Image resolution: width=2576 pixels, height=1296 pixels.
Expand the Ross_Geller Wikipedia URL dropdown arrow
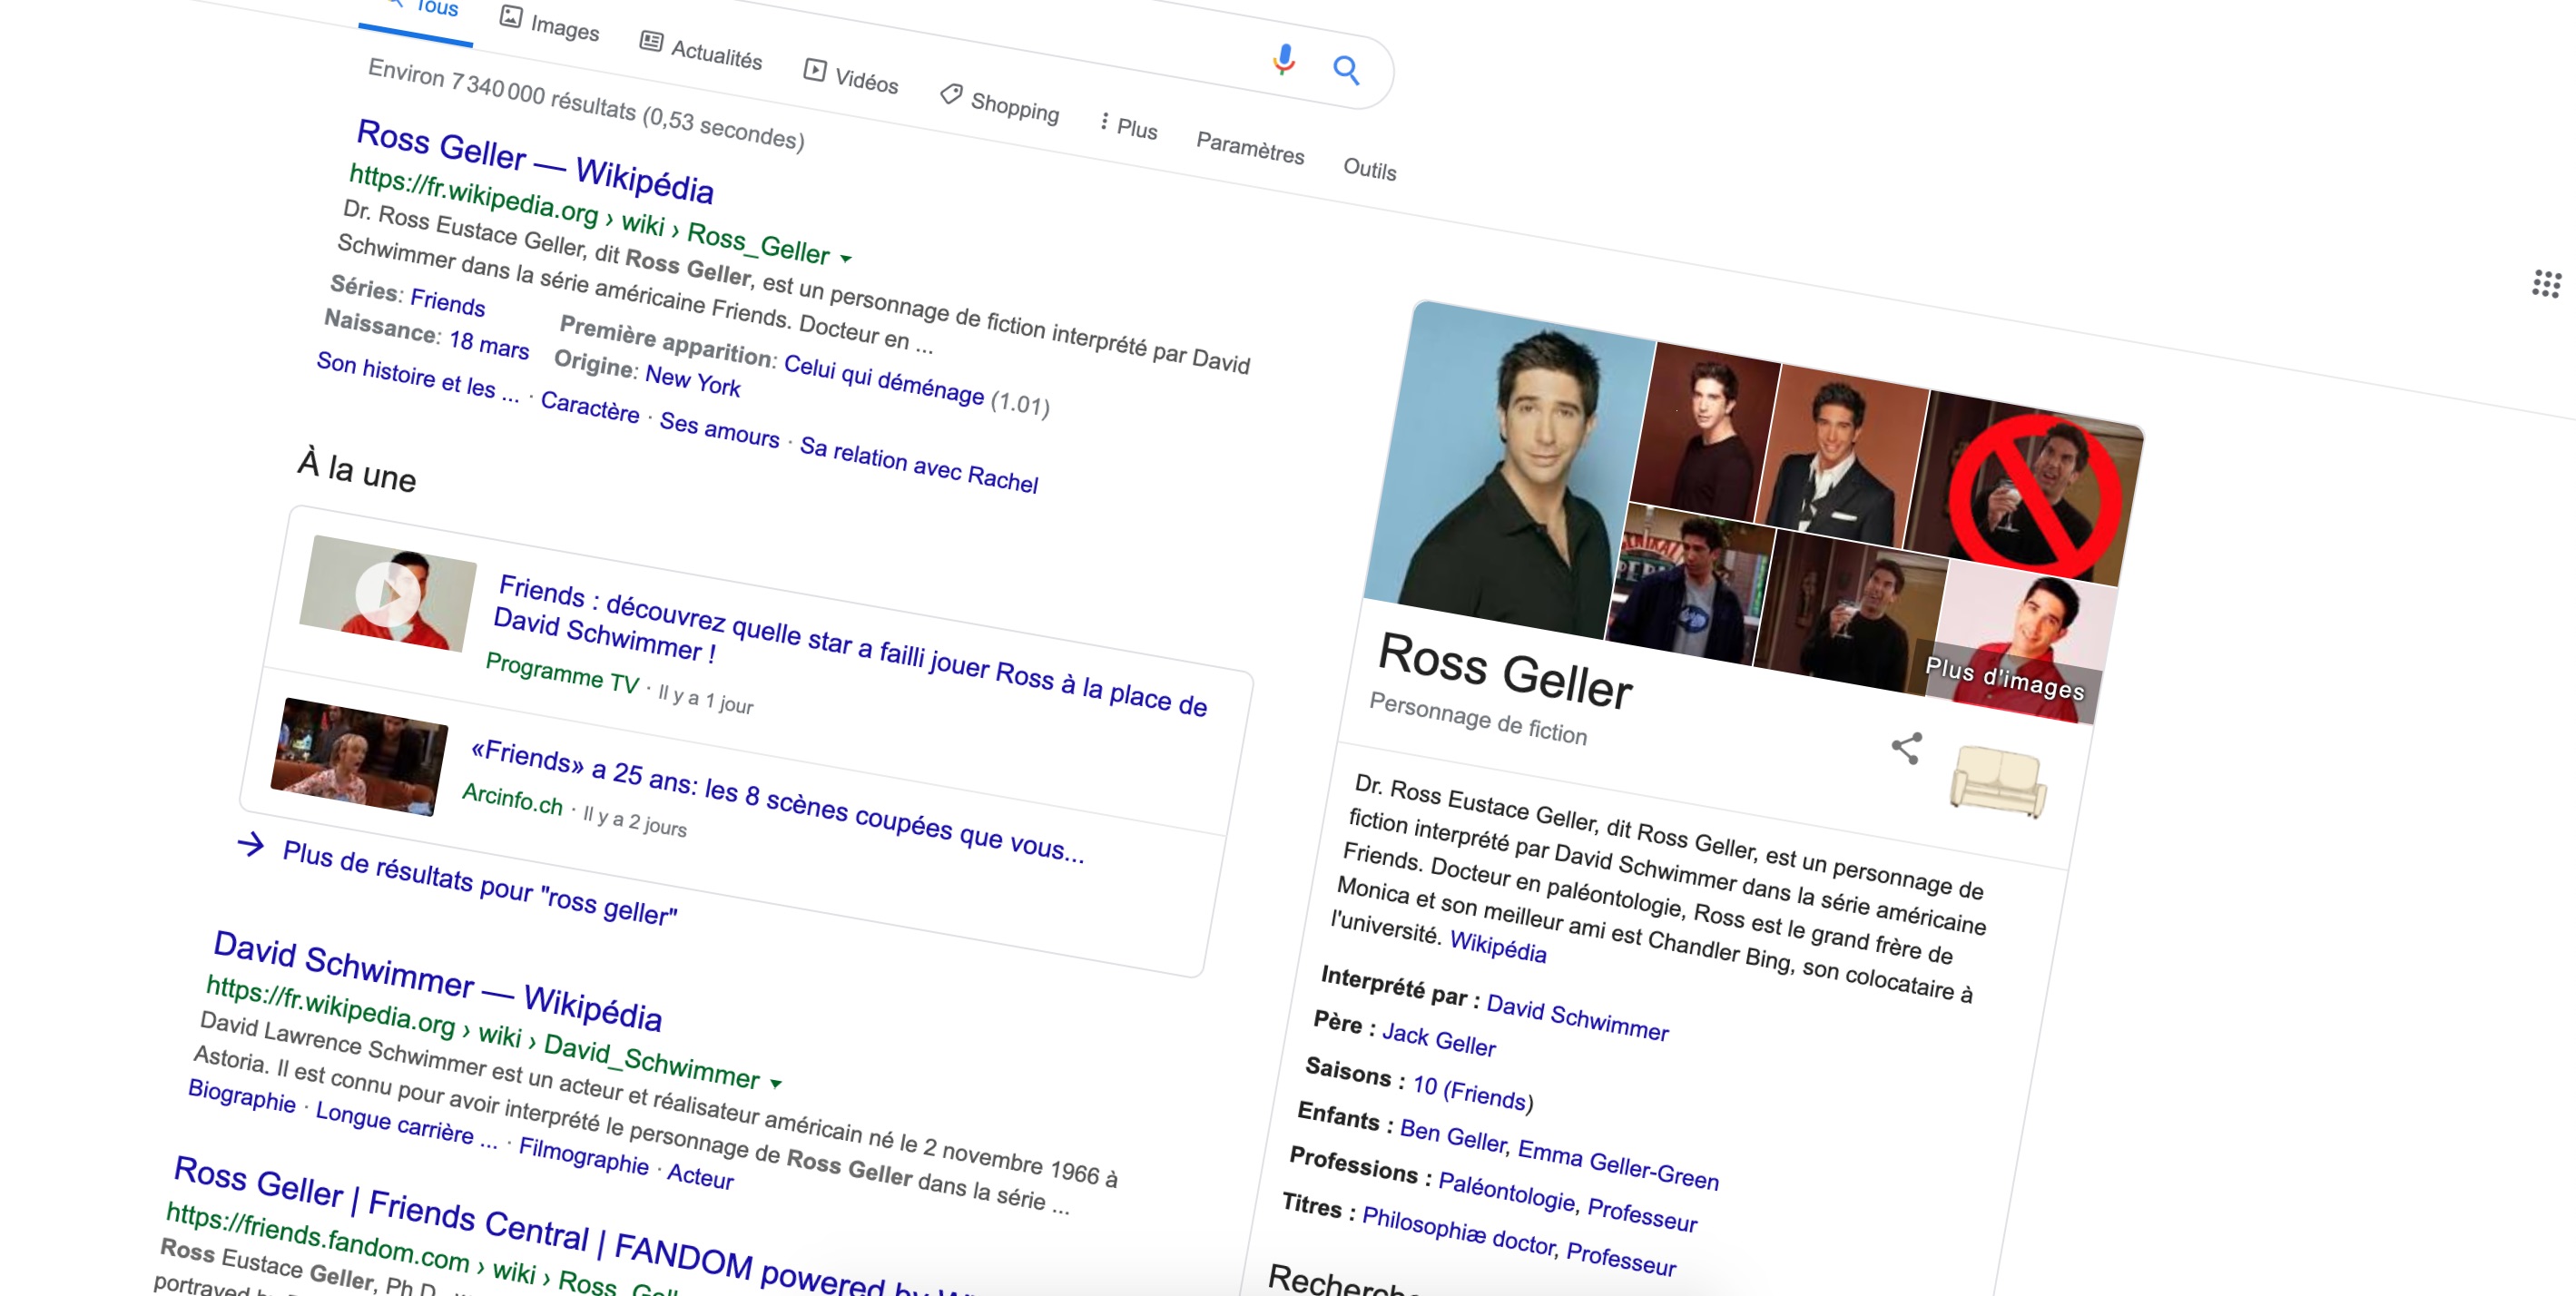846,259
